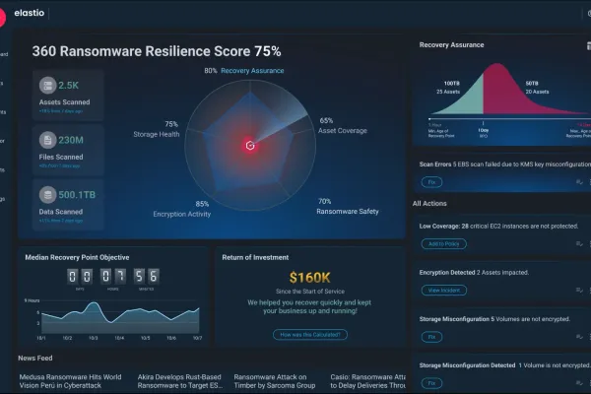
Task: Click the checklist icon in Encryption Detected row
Action: coord(579,291)
